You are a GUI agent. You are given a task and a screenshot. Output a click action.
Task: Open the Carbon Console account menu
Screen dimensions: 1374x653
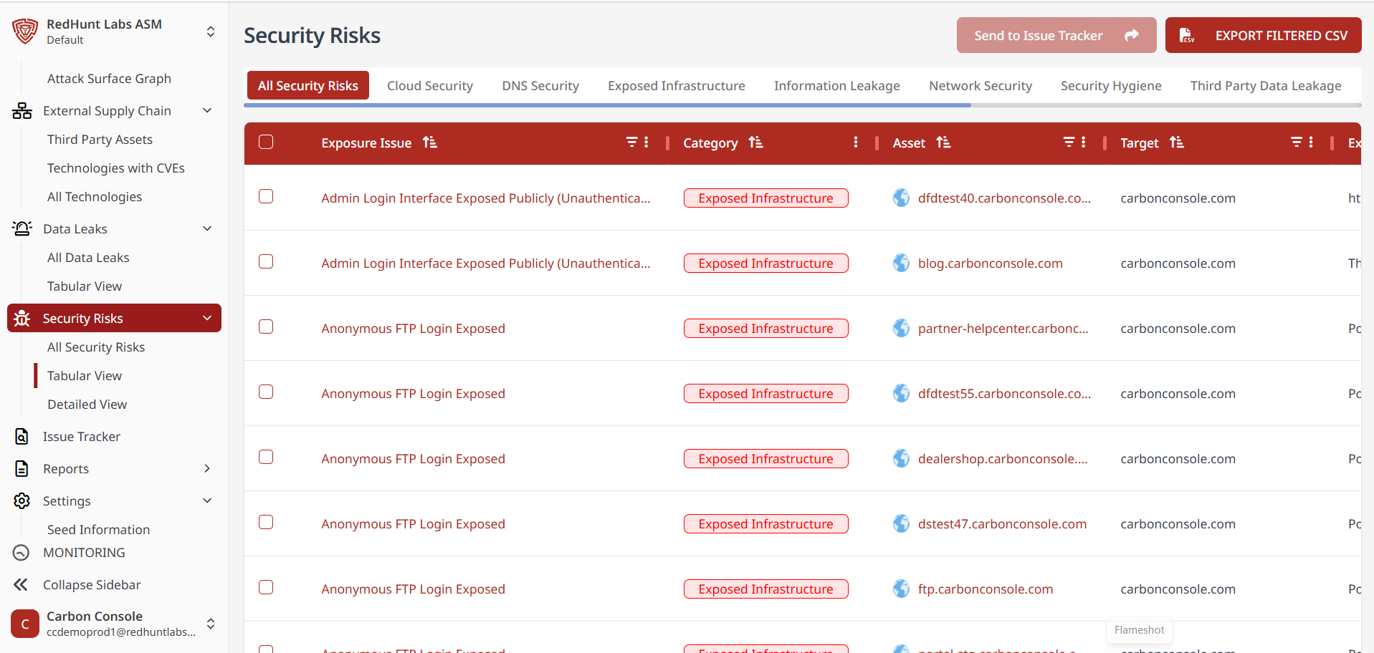pyautogui.click(x=211, y=624)
